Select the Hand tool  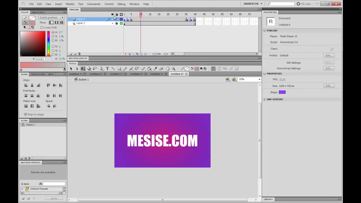(168, 69)
